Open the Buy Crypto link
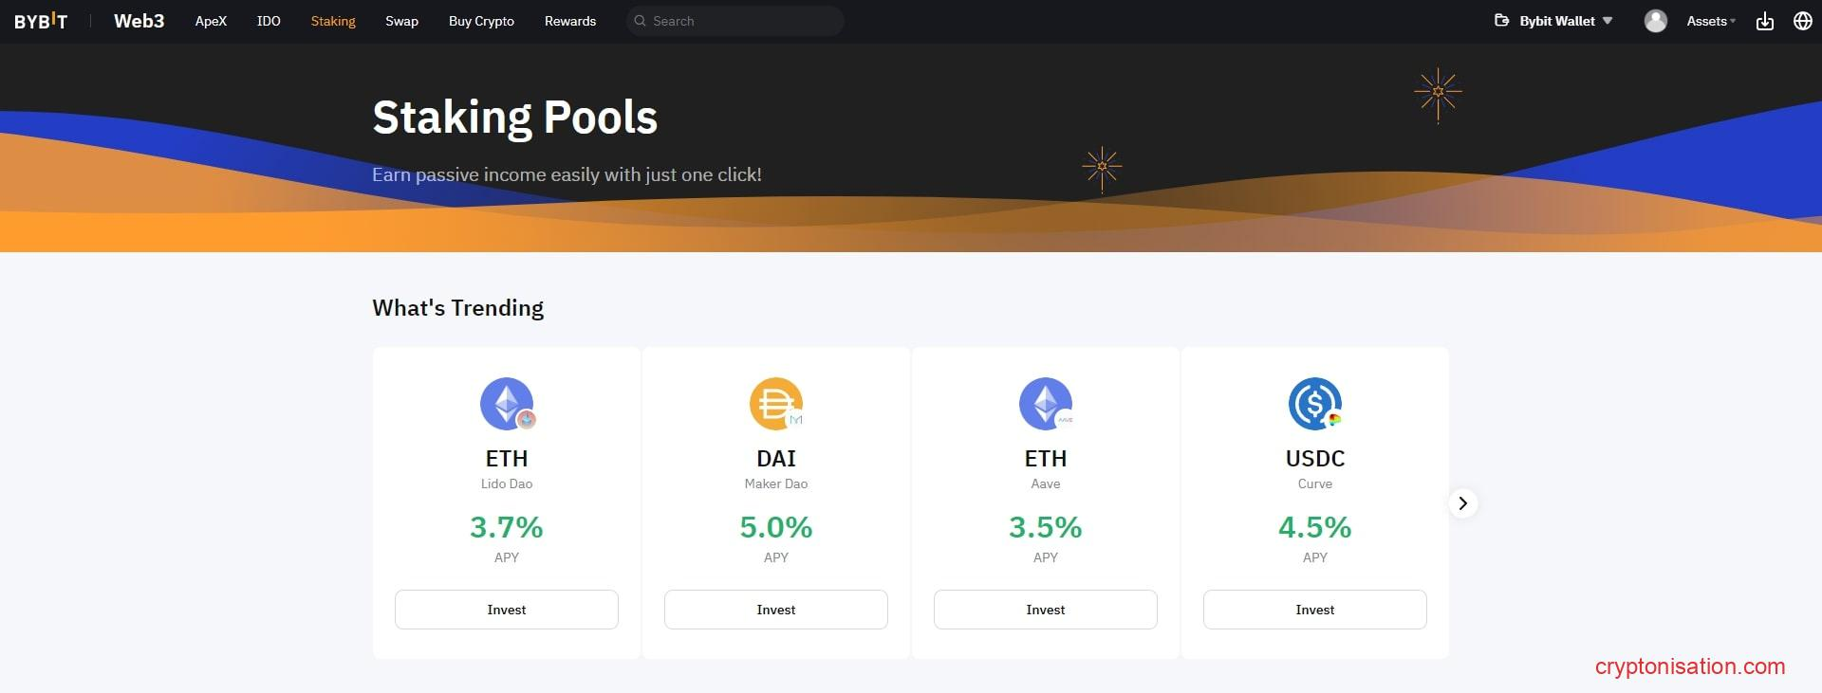This screenshot has width=1822, height=693. [481, 21]
